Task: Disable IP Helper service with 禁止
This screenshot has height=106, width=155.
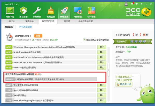Action: tap(102, 52)
